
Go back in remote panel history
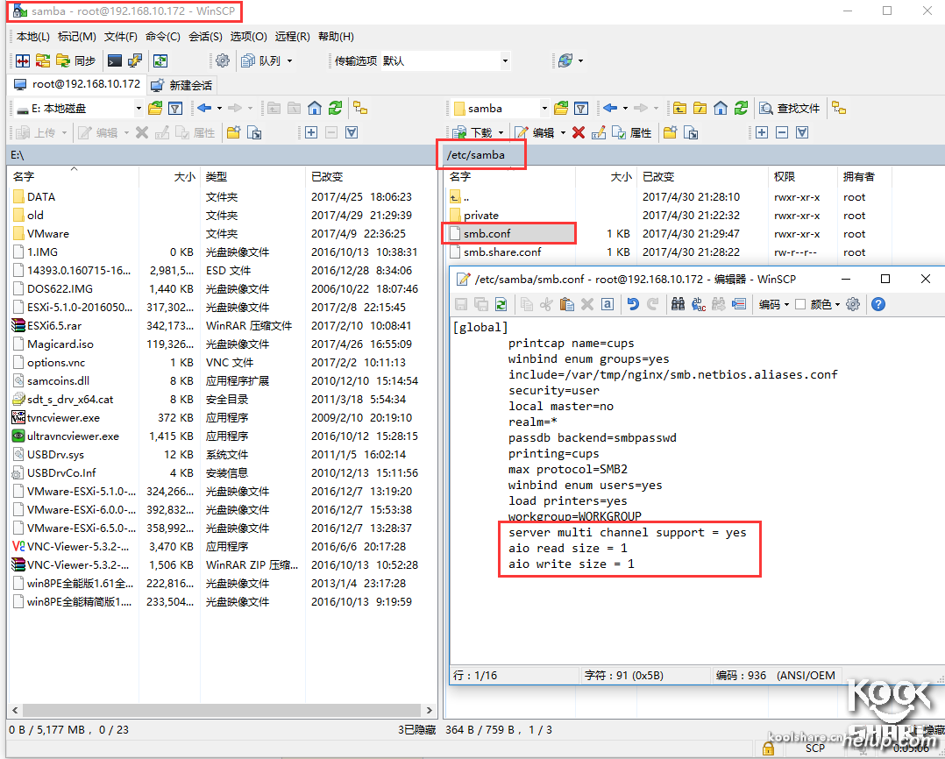[610, 109]
